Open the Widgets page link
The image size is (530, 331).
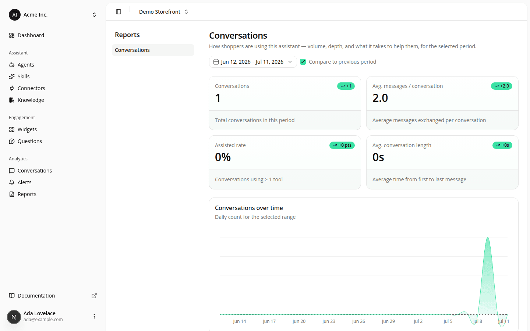pyautogui.click(x=53, y=129)
